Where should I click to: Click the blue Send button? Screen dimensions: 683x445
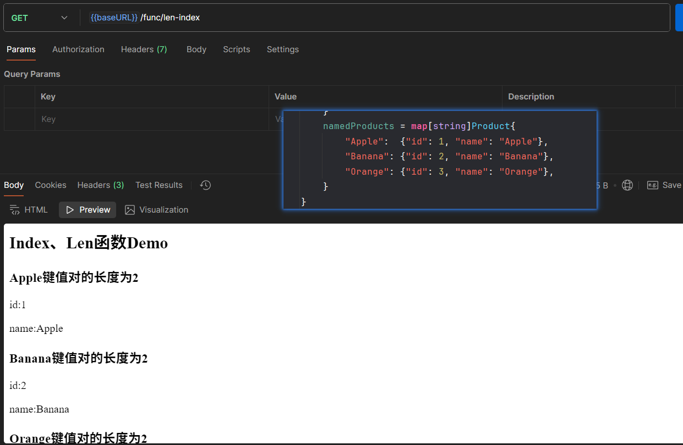(679, 18)
